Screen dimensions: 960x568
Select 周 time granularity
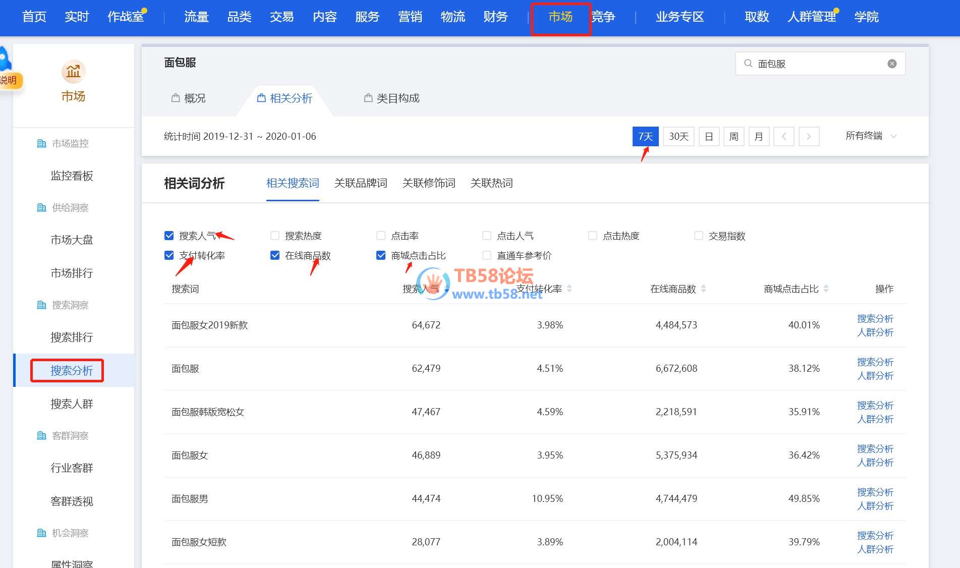(734, 136)
